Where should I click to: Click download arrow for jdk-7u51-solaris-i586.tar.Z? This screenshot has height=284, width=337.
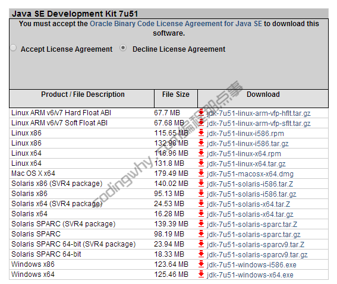point(201,183)
